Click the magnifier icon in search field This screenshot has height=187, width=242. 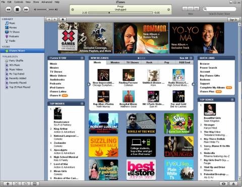[x=205, y=9]
